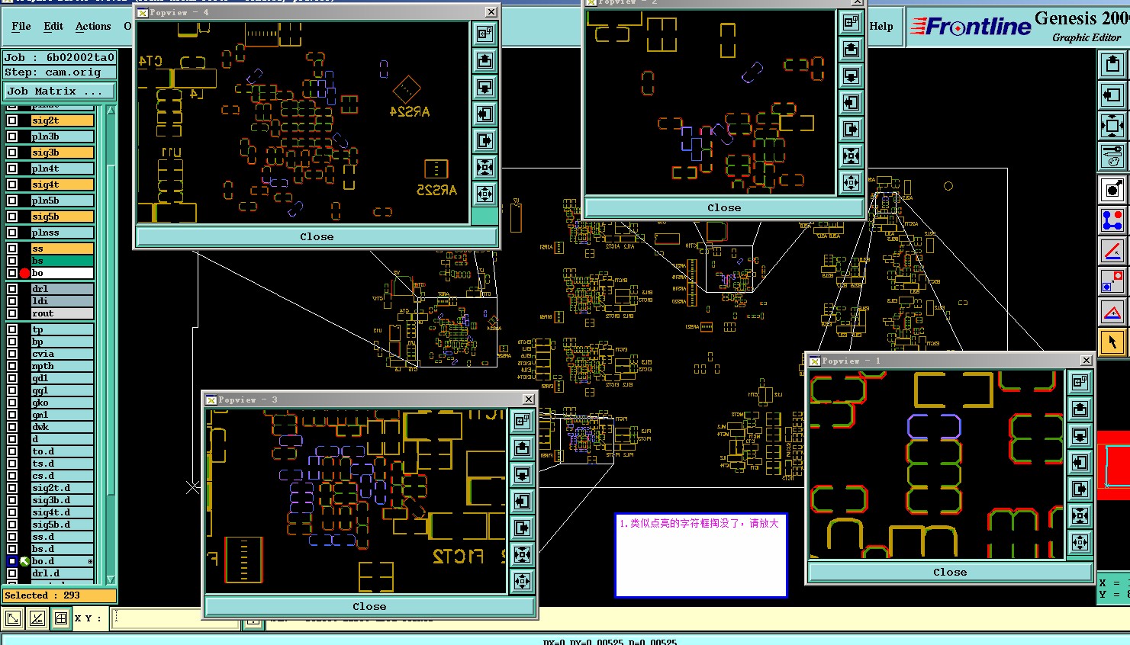Toggle checkbox for layer ss
Viewport: 1130px width, 645px height.
12,249
